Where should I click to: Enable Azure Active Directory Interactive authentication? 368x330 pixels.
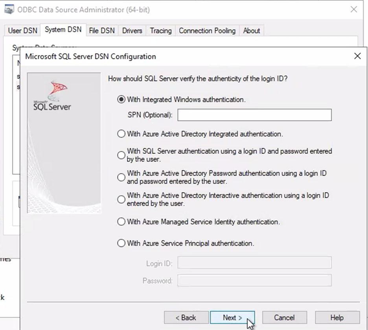click(x=121, y=199)
